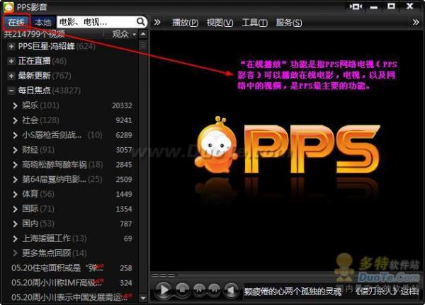Expand the 最新更新 category
This screenshot has height=305, width=425.
click(x=11, y=76)
